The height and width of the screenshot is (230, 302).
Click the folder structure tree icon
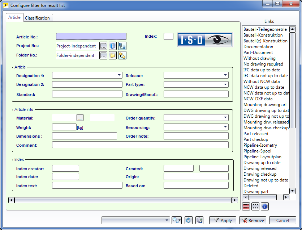click(x=122, y=55)
